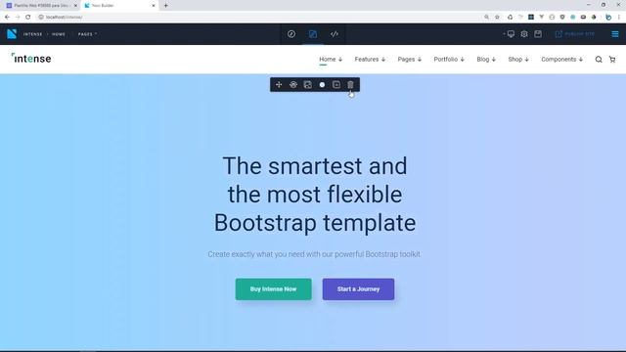626x352 pixels.
Task: Click the move section crosshair icon
Action: coord(279,85)
